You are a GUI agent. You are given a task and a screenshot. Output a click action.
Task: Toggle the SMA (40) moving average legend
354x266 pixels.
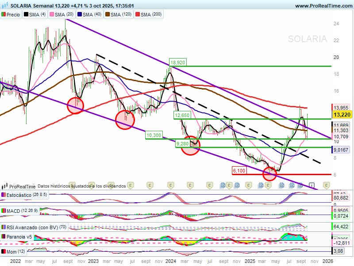pos(90,15)
